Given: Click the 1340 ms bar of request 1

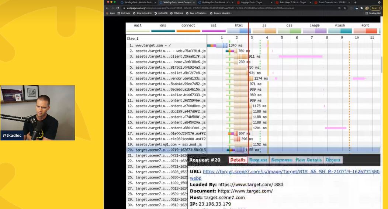Looking at the screenshot, I should [x=217, y=45].
